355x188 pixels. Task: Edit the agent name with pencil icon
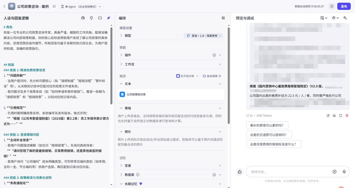[x=54, y=6]
